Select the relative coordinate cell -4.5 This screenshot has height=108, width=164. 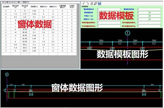16,45
